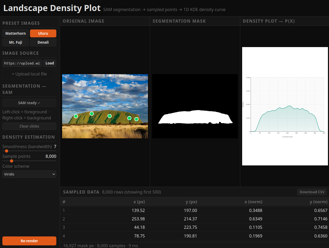Screen dimensions: 329x248
Task: Click the middle green foreground point on Uluru
Action: tap(109, 116)
